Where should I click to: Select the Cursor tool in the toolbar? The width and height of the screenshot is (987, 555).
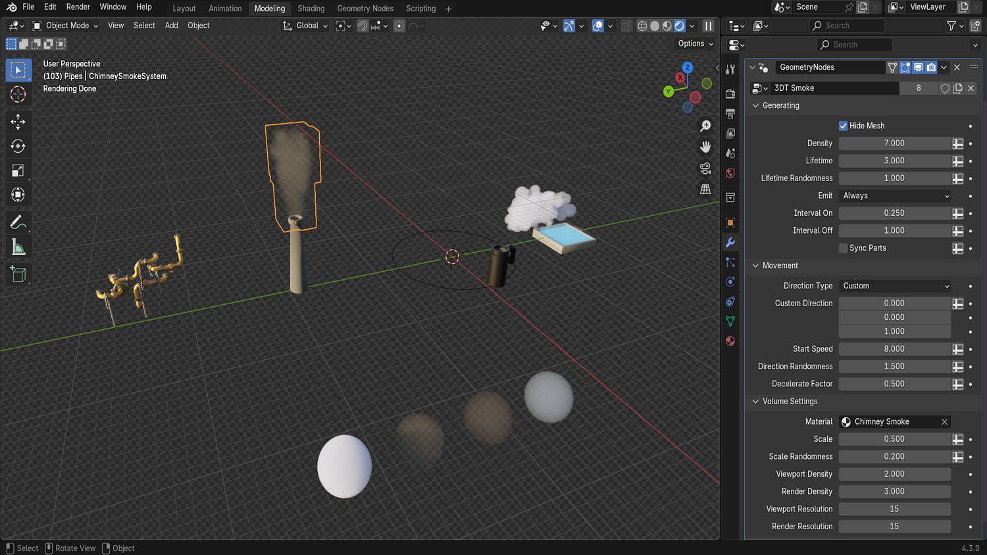(x=18, y=95)
